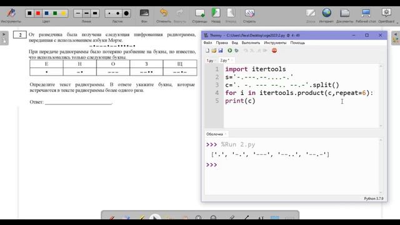Click the Отменить undo arrow

[x=164, y=15]
